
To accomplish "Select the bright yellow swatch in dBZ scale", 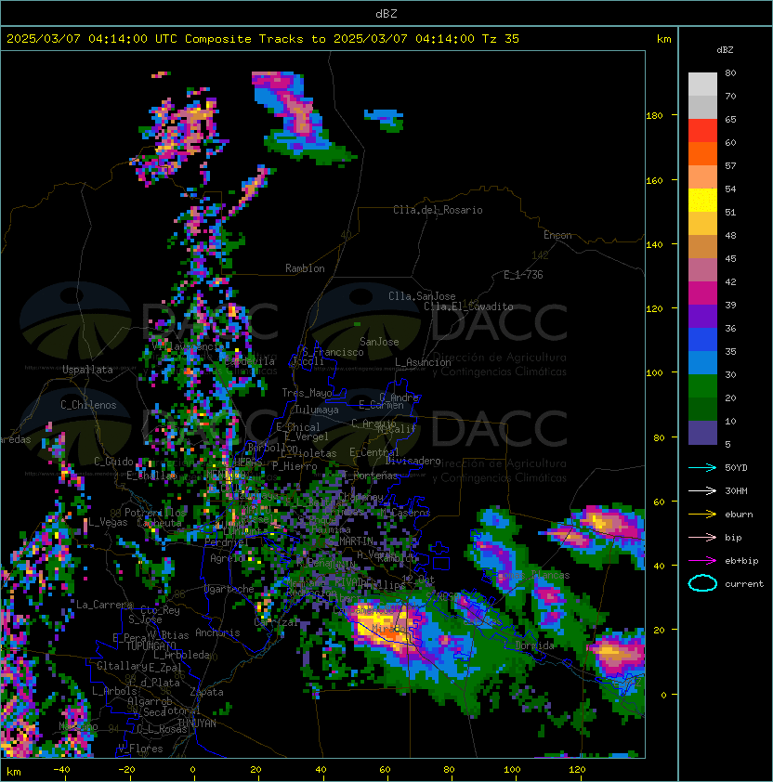I will (702, 200).
